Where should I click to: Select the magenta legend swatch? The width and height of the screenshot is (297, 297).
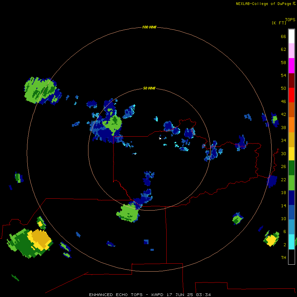(291, 66)
